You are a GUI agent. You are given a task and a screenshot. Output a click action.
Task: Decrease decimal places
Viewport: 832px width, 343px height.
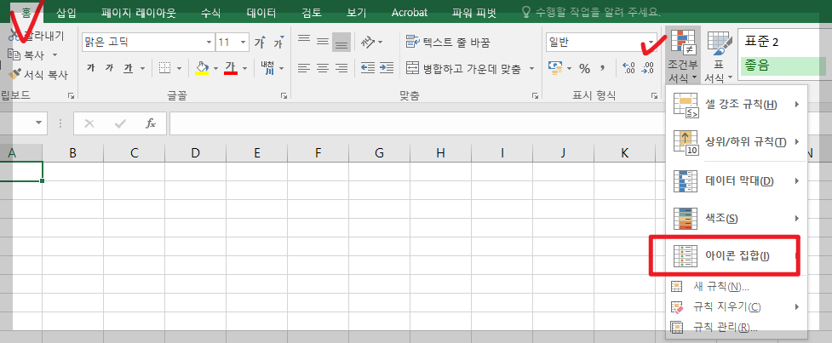click(x=648, y=68)
